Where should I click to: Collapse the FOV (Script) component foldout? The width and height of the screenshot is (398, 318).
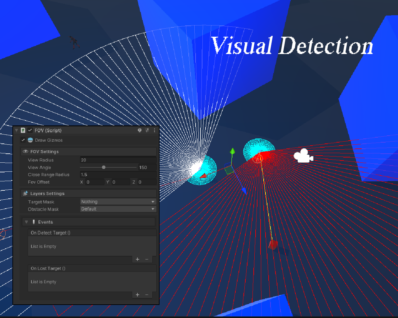click(x=17, y=130)
